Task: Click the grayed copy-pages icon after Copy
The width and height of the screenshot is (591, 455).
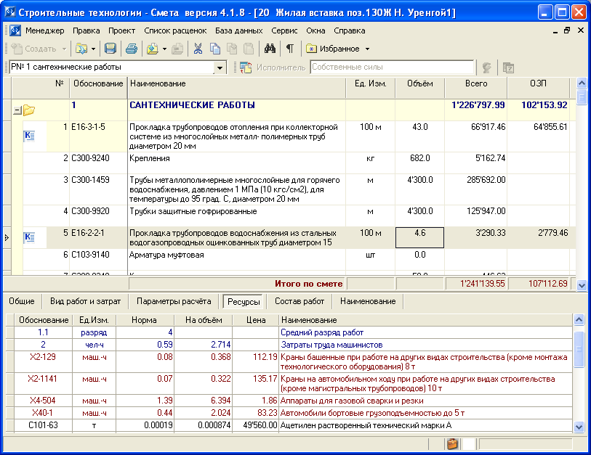Action: (232, 49)
